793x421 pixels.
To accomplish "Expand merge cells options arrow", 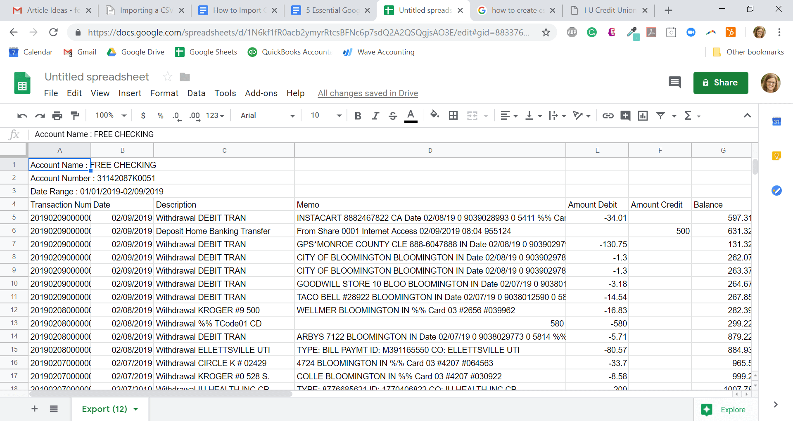I will [x=486, y=116].
